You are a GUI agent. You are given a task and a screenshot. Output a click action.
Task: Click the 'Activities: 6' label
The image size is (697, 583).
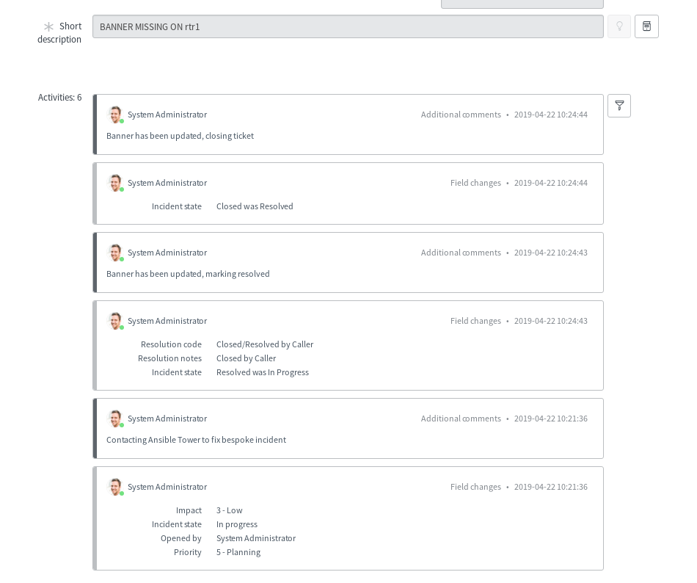[x=59, y=98]
